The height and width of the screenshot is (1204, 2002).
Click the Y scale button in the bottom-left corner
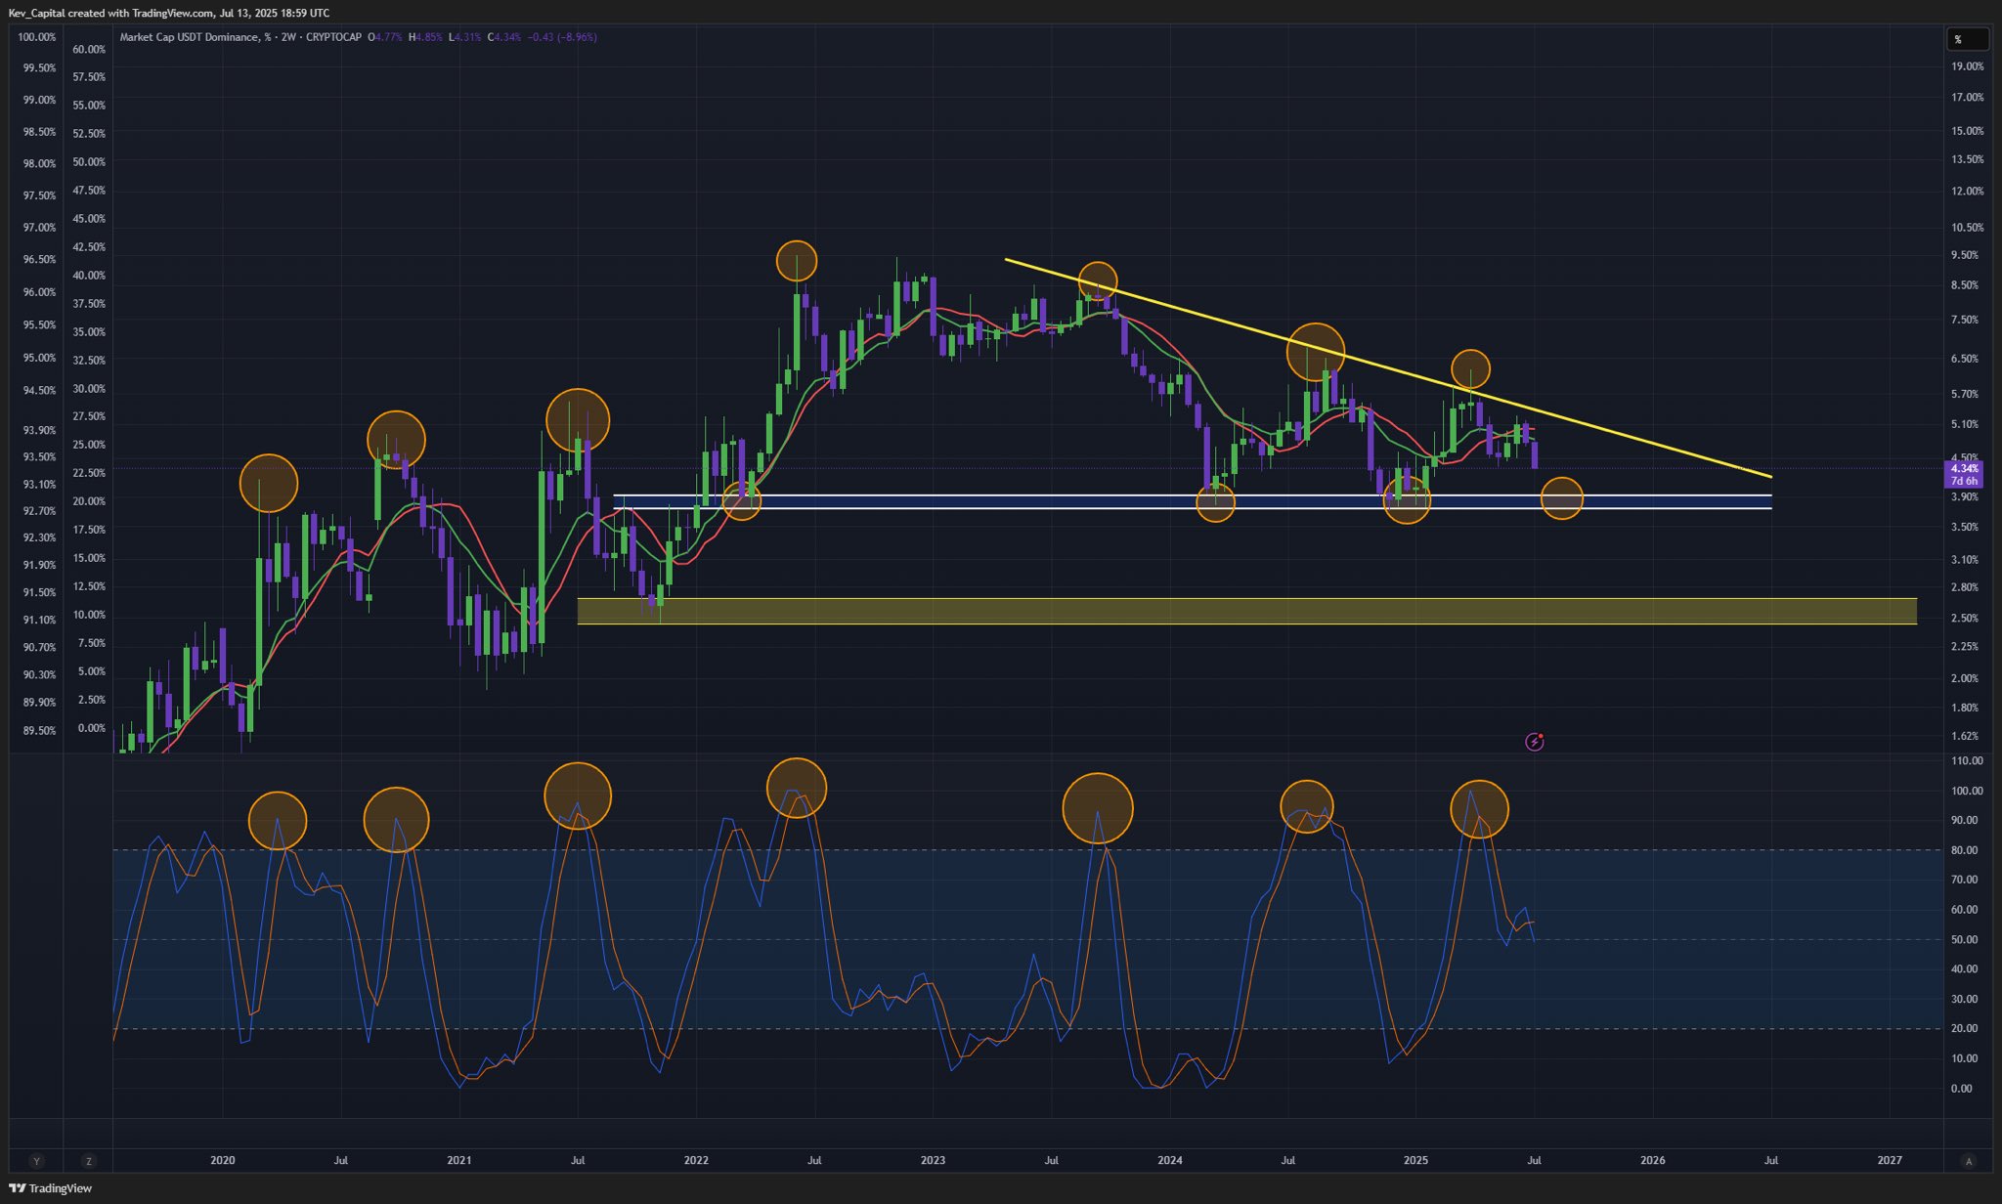37,1161
